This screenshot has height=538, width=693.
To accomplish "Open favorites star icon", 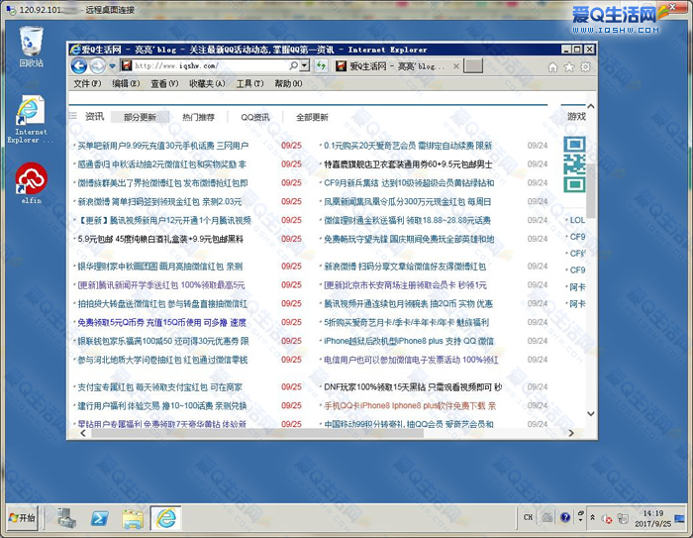I will click(x=569, y=66).
